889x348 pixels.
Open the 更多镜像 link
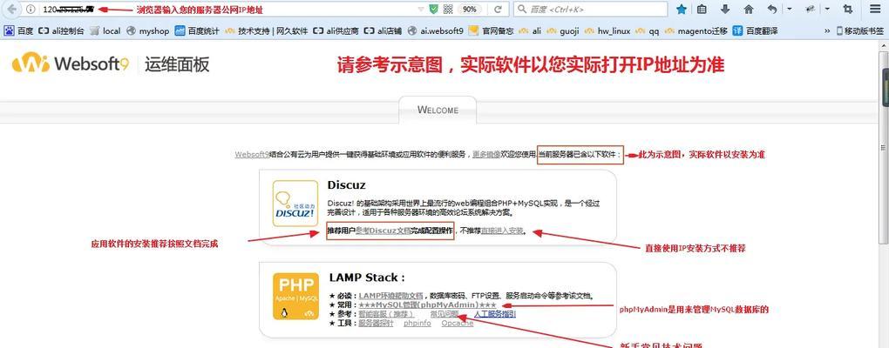(x=486, y=154)
